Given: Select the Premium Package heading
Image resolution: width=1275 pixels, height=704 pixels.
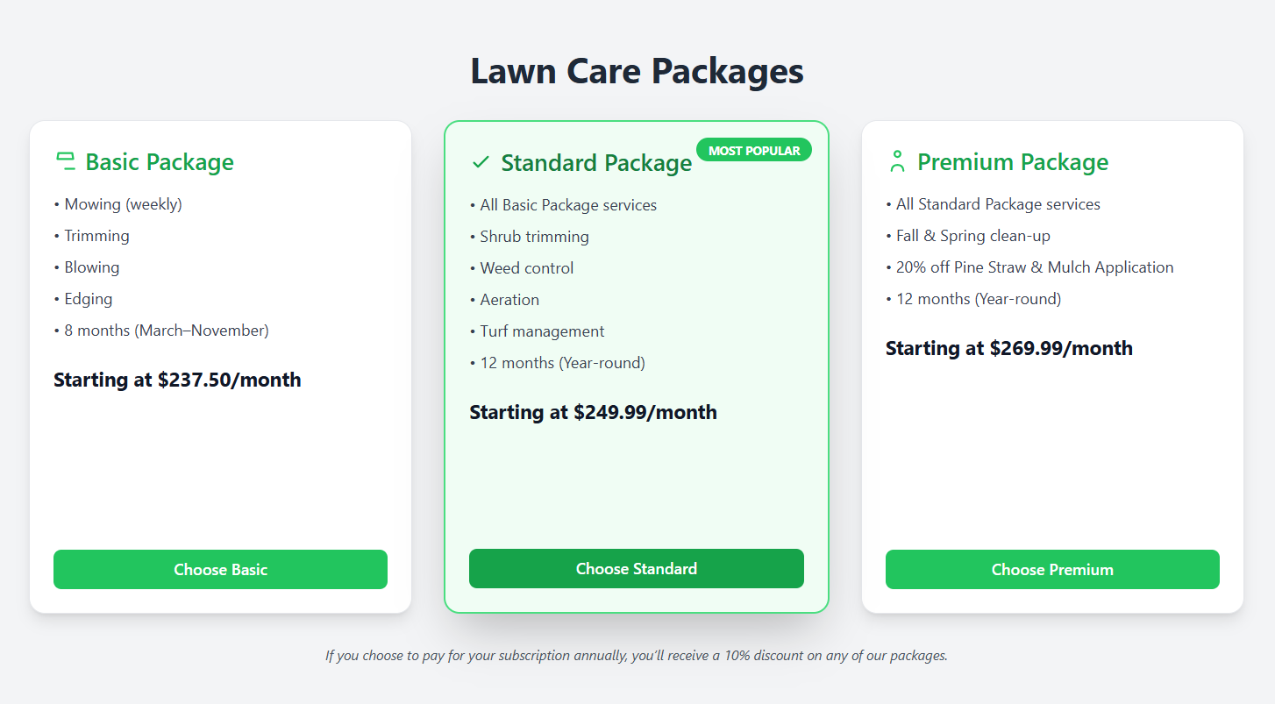Looking at the screenshot, I should point(1013,162).
